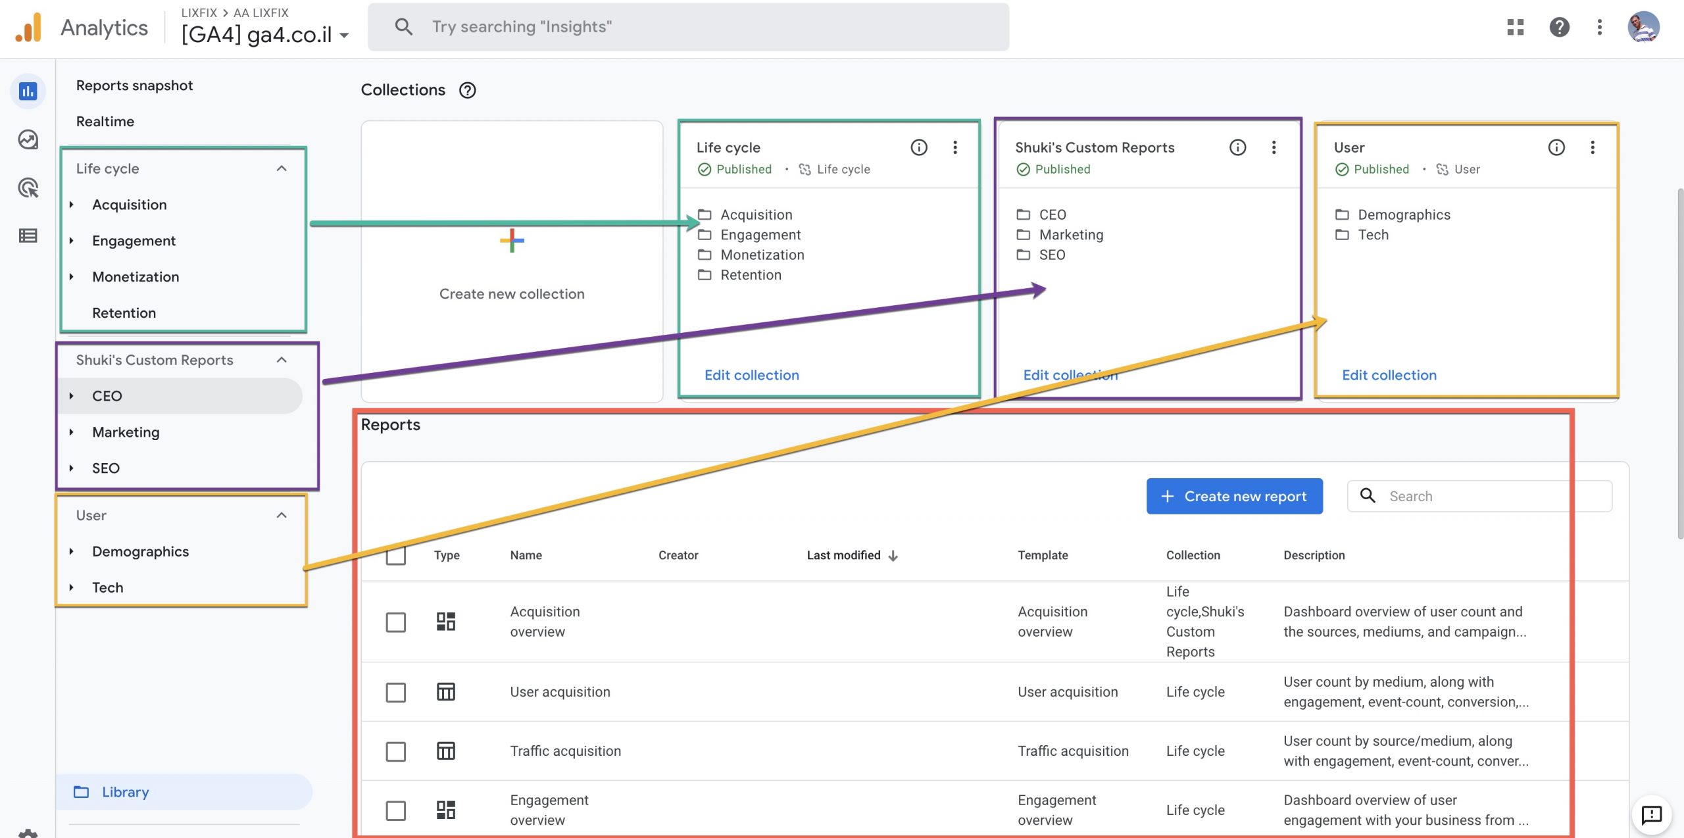
Task: Check the User acquisition report row
Action: [396, 693]
